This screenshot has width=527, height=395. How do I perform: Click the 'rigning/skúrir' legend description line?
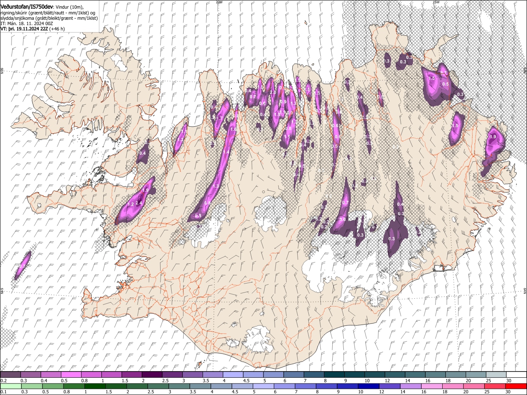[48, 12]
